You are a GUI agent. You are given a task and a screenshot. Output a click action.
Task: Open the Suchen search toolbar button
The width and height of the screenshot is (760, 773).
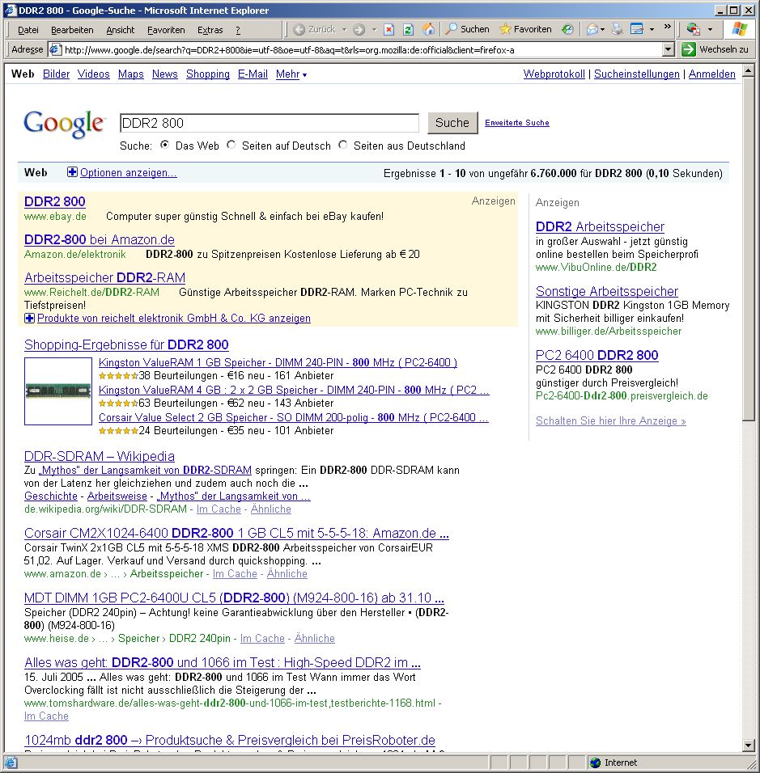click(468, 30)
